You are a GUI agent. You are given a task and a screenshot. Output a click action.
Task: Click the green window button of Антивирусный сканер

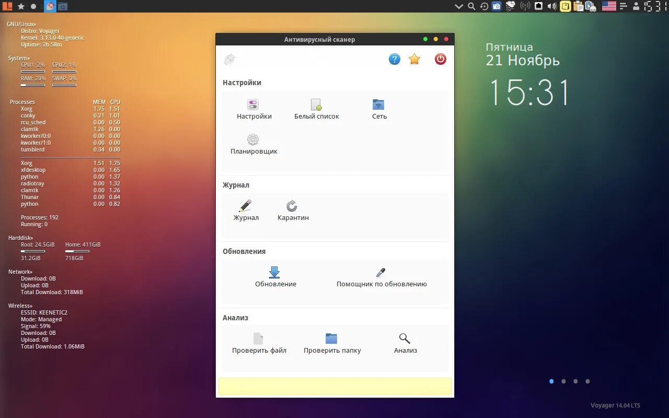(x=425, y=39)
